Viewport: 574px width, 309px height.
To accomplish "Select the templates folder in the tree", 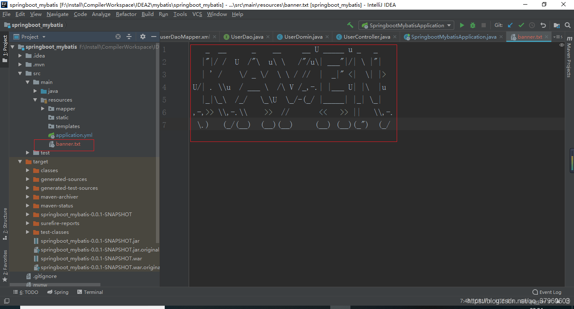I will (x=67, y=126).
